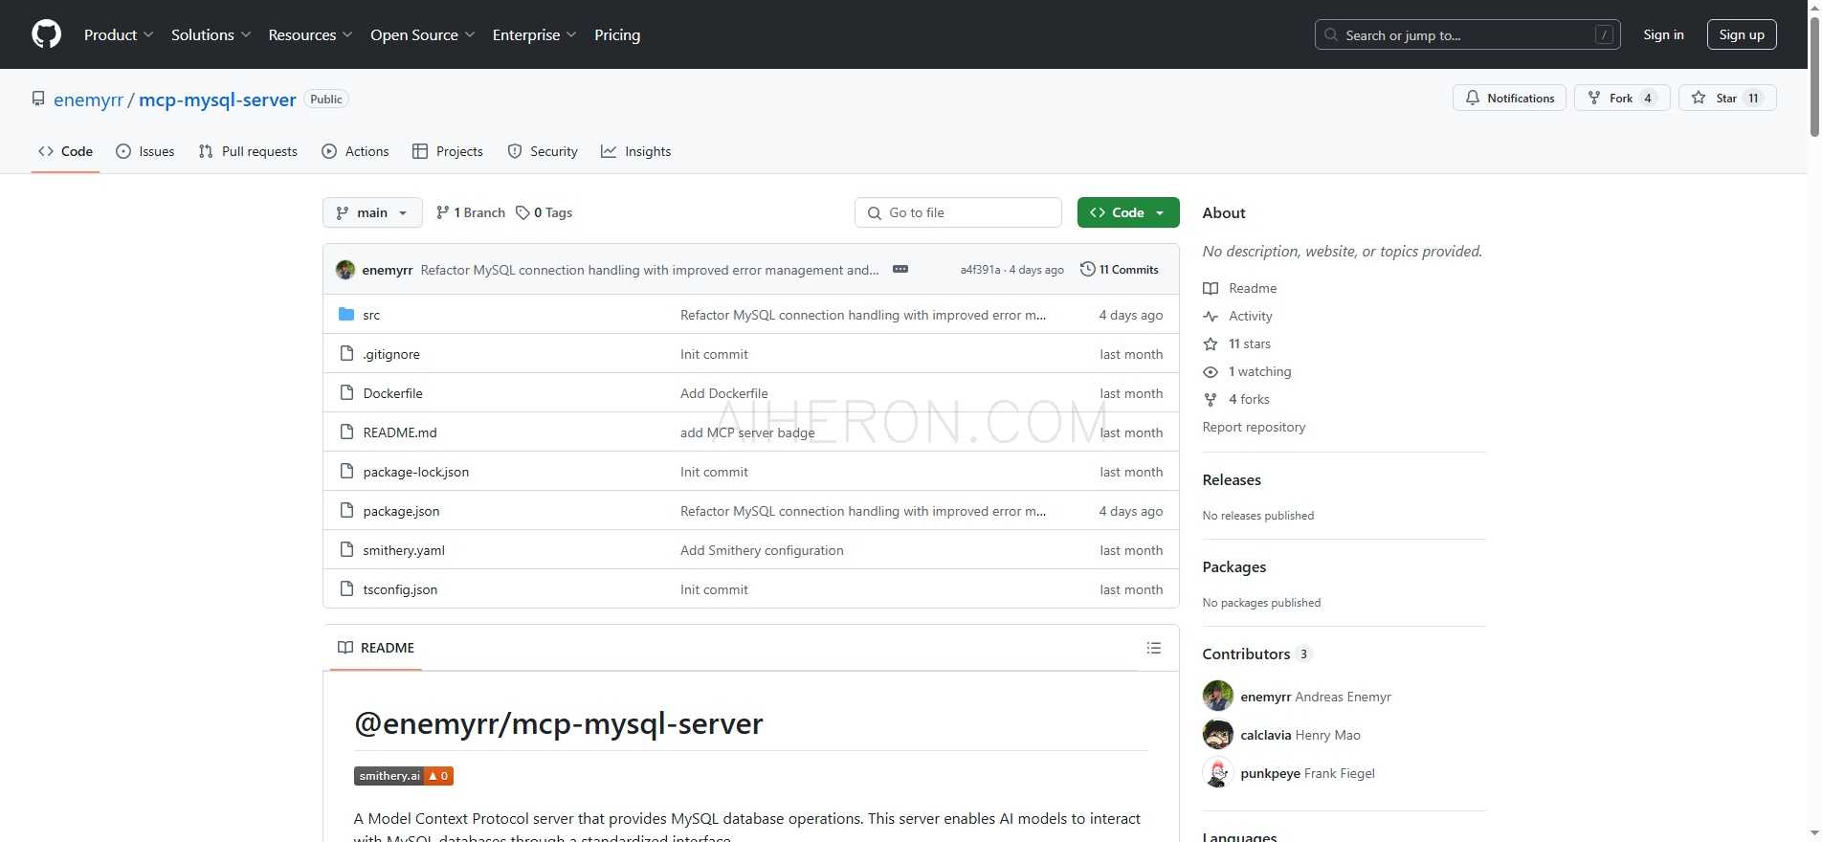The image size is (1822, 842).
Task: View the 1 watching link
Action: pos(1248,371)
